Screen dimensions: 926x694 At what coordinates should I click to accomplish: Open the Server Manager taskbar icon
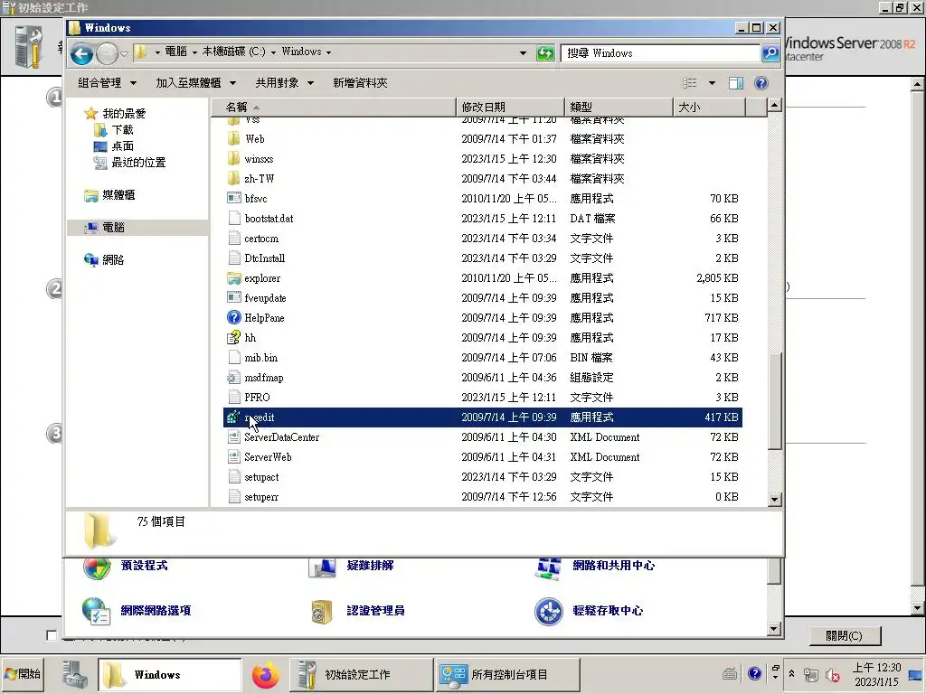(x=75, y=674)
